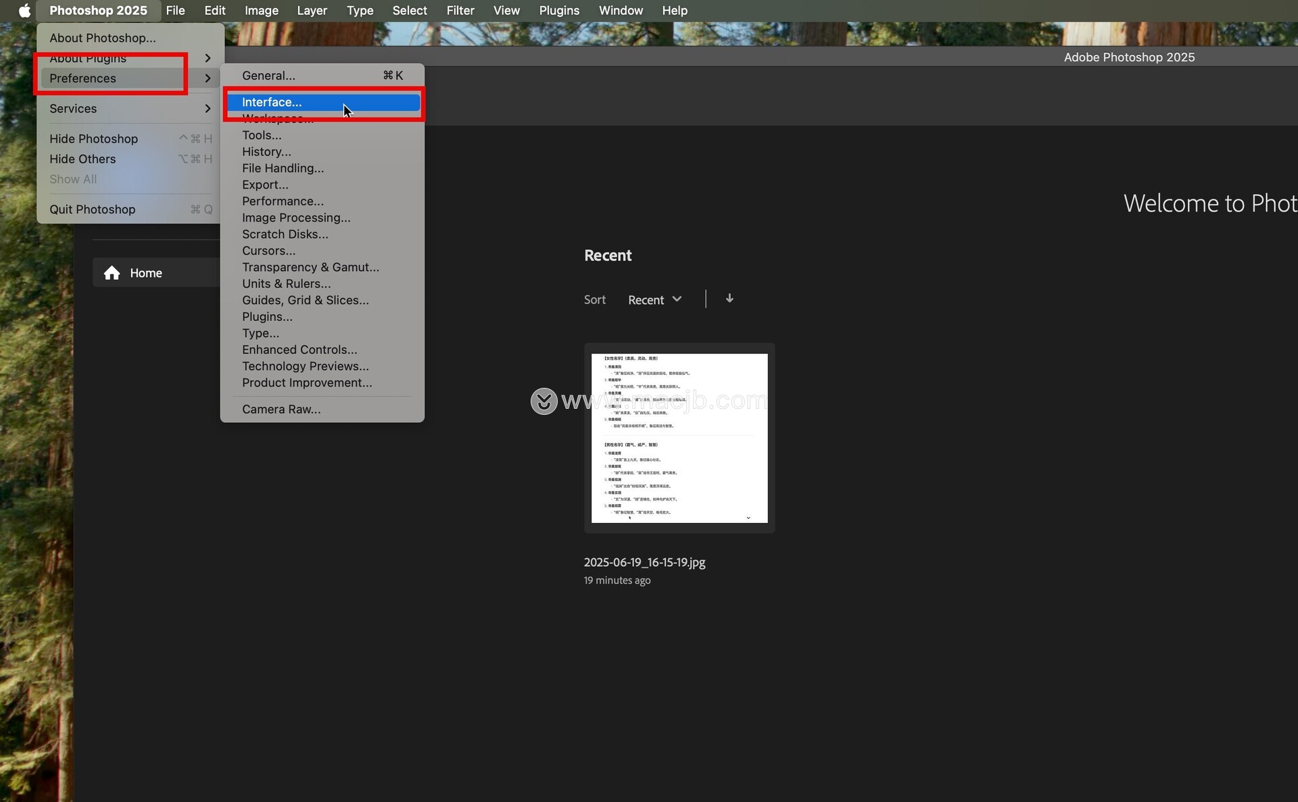The width and height of the screenshot is (1298, 802).
Task: Open the Recent sort dropdown
Action: pyautogui.click(x=654, y=299)
